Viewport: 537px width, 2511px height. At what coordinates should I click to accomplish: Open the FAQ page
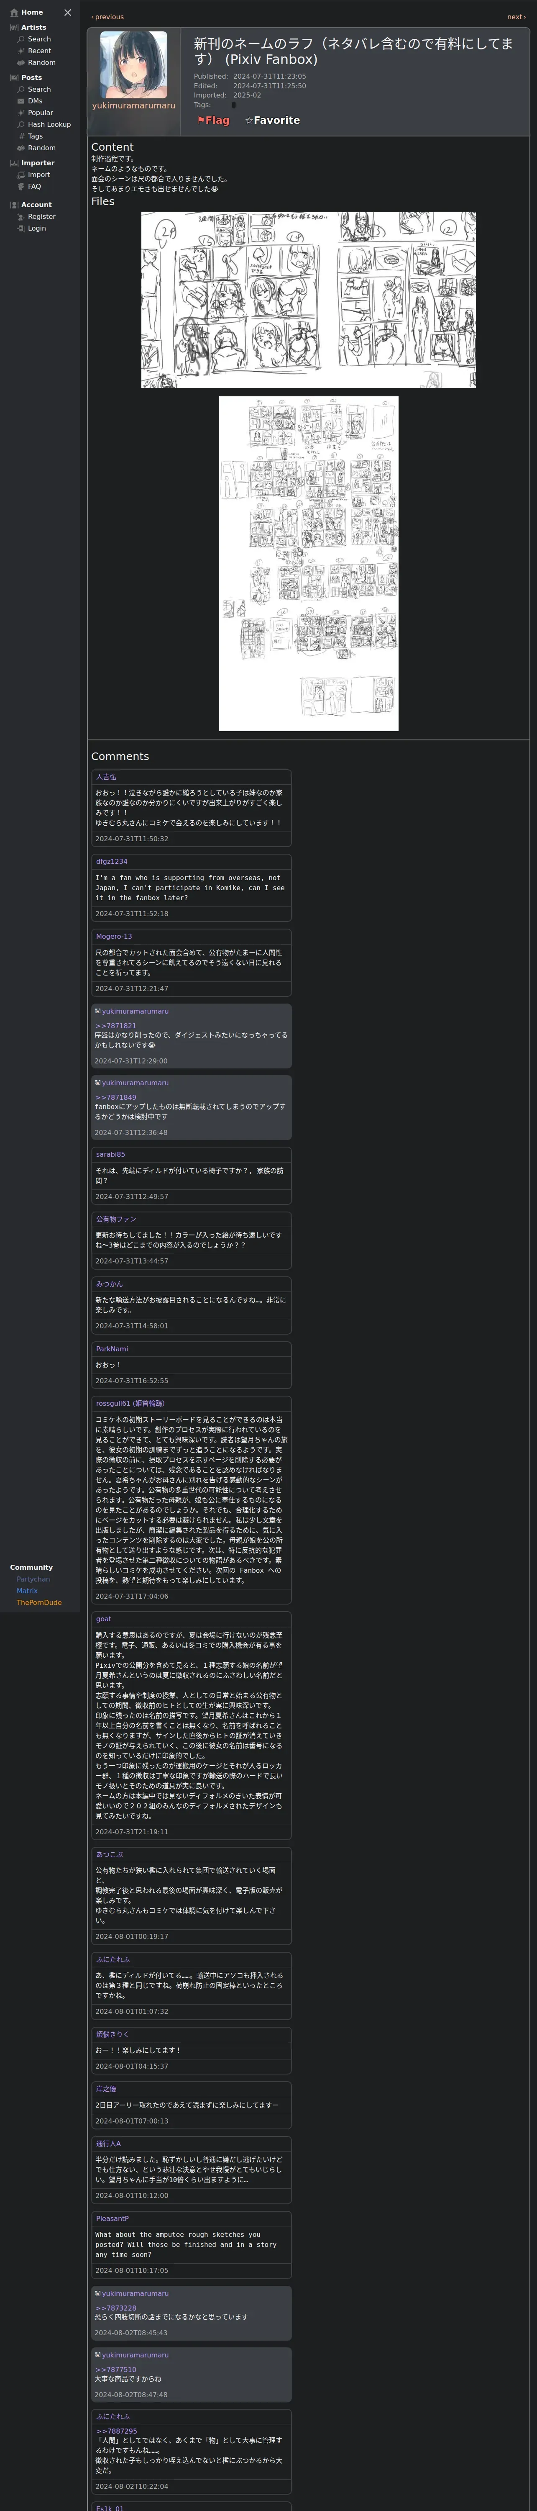coord(34,186)
